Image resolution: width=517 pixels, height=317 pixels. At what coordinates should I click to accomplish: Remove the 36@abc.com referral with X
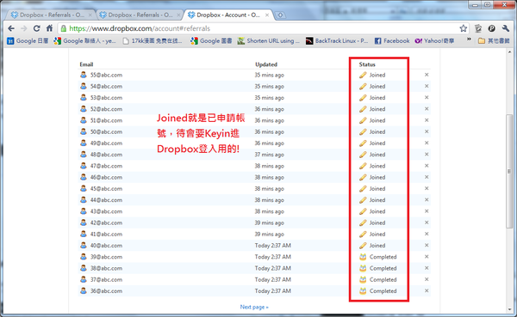point(427,290)
